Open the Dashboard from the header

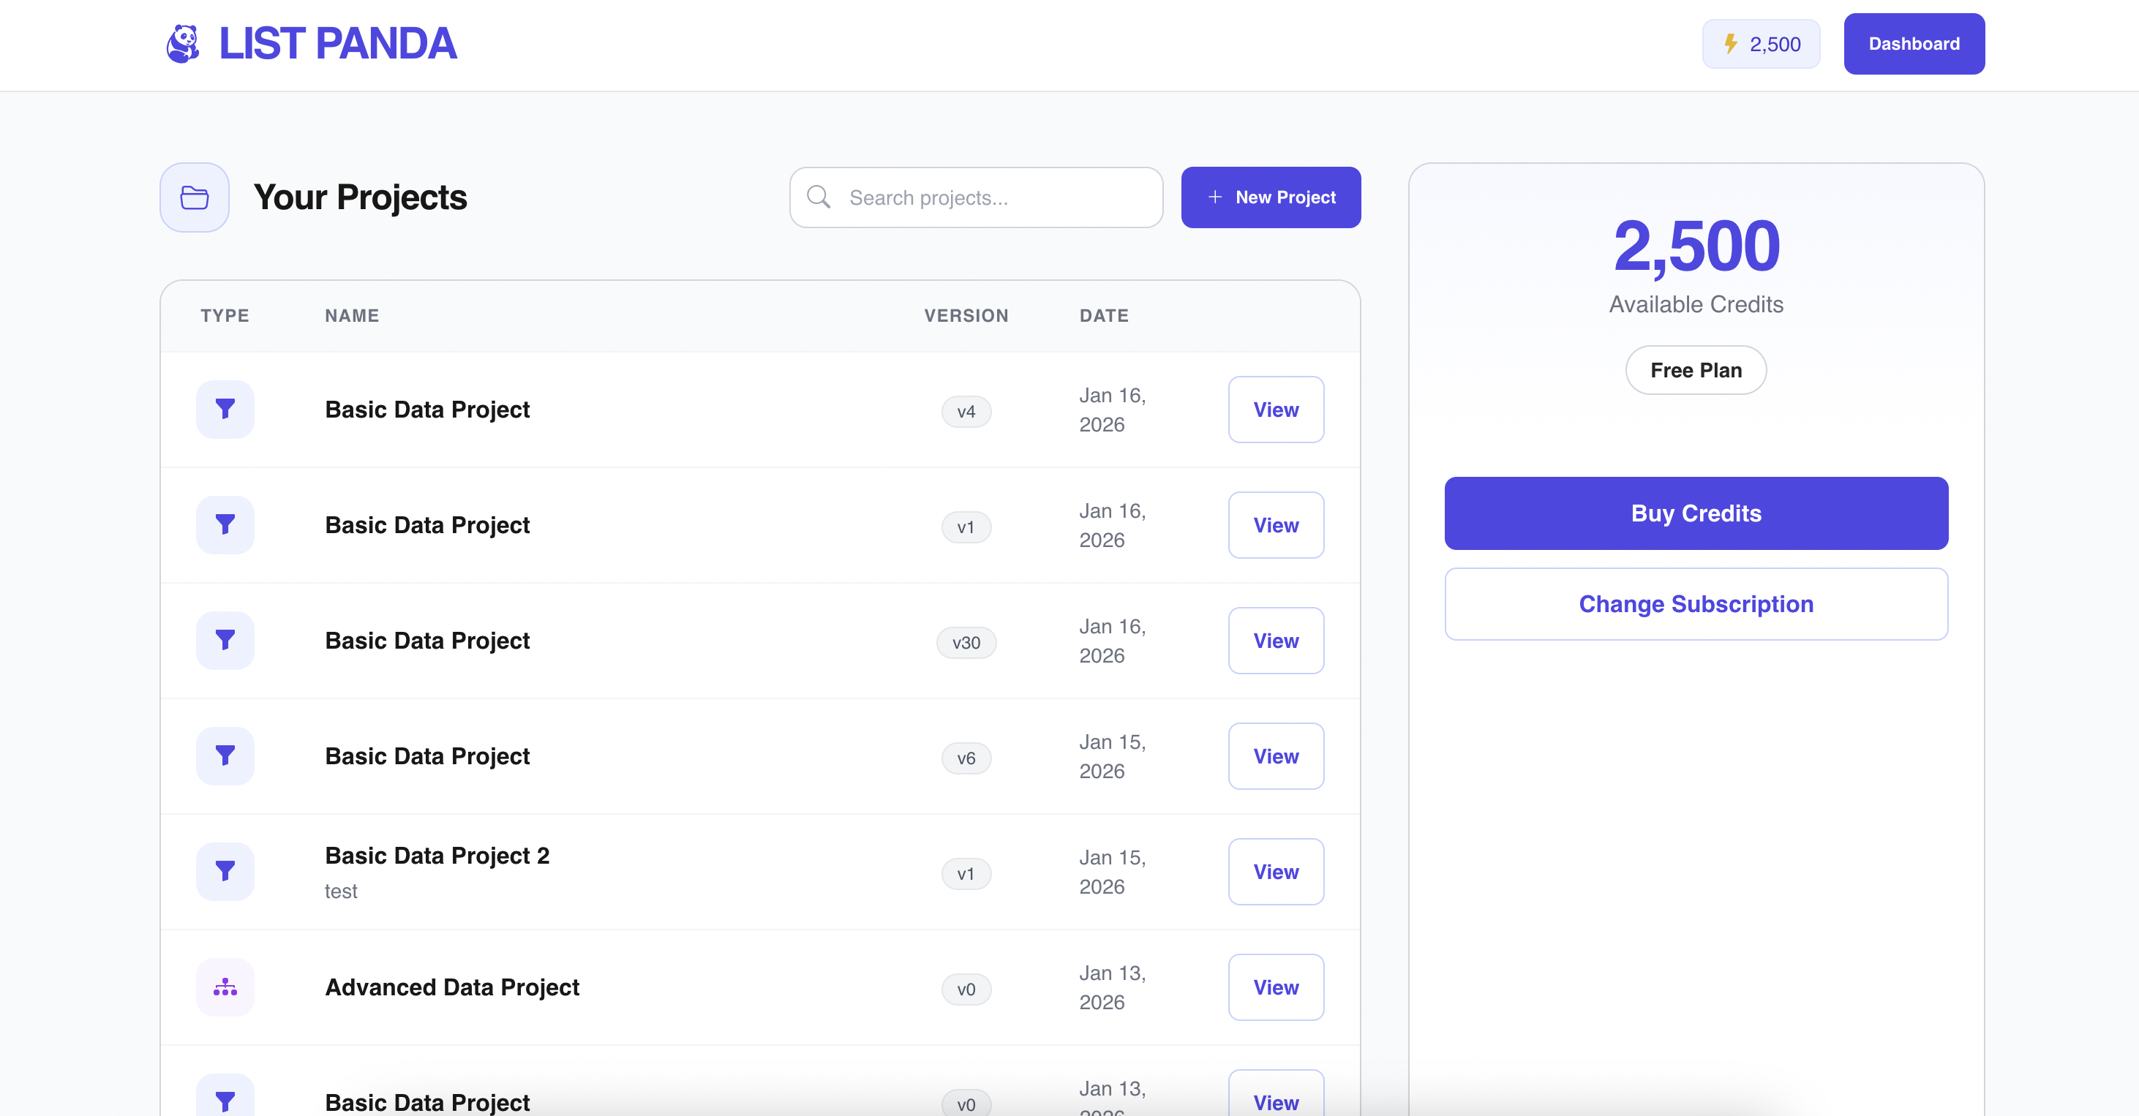point(1914,44)
